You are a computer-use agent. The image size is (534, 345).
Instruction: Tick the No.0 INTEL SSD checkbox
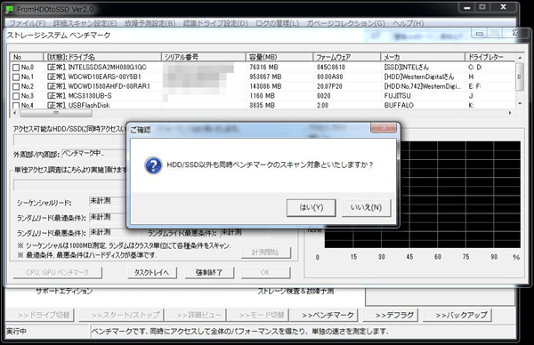click(x=16, y=68)
